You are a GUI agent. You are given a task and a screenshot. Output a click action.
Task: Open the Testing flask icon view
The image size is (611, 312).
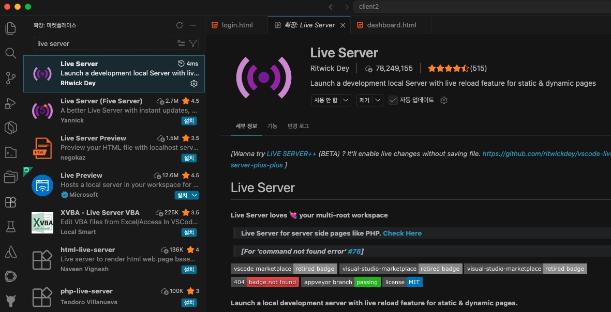(10, 227)
